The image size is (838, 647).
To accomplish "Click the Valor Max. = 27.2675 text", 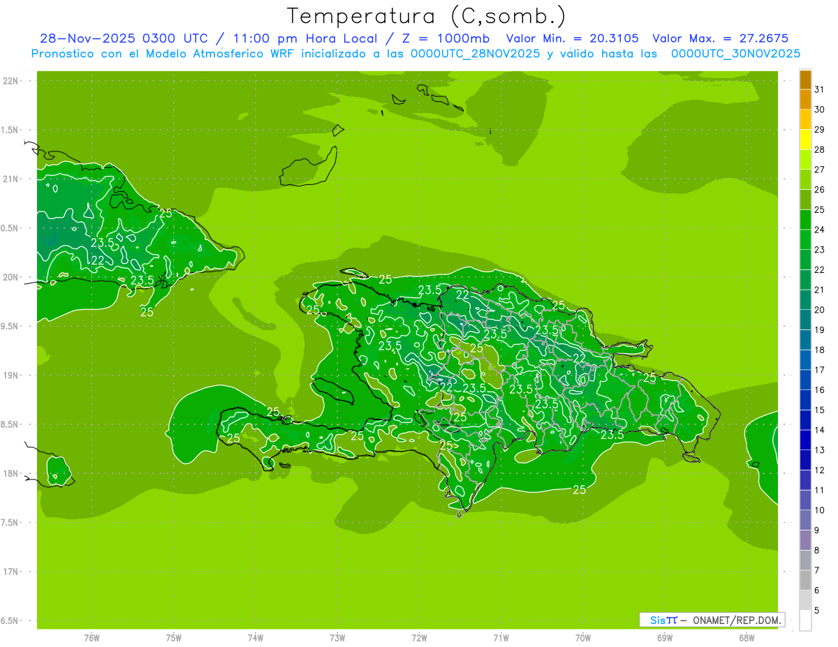I will pos(720,38).
